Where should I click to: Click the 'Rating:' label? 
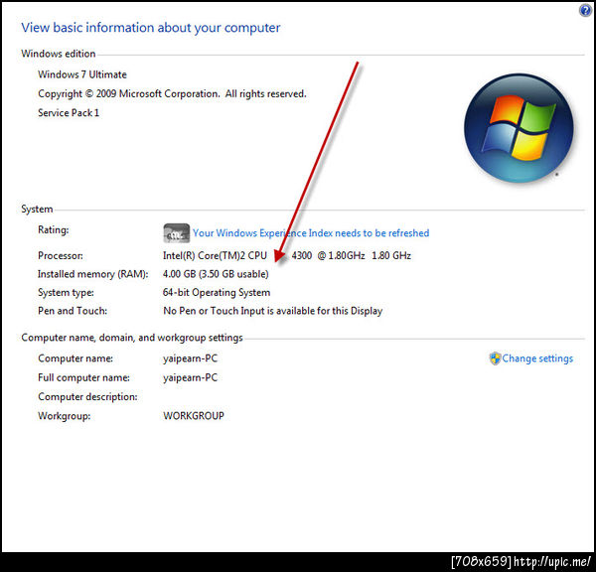click(54, 230)
